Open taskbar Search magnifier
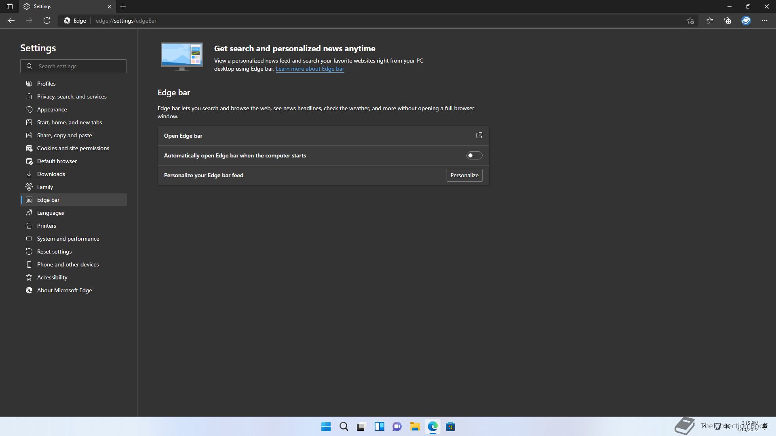Viewport: 776px width, 436px height. coord(344,426)
